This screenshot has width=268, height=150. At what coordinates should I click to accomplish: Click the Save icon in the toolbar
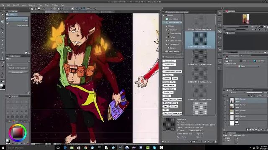(x=39, y=8)
